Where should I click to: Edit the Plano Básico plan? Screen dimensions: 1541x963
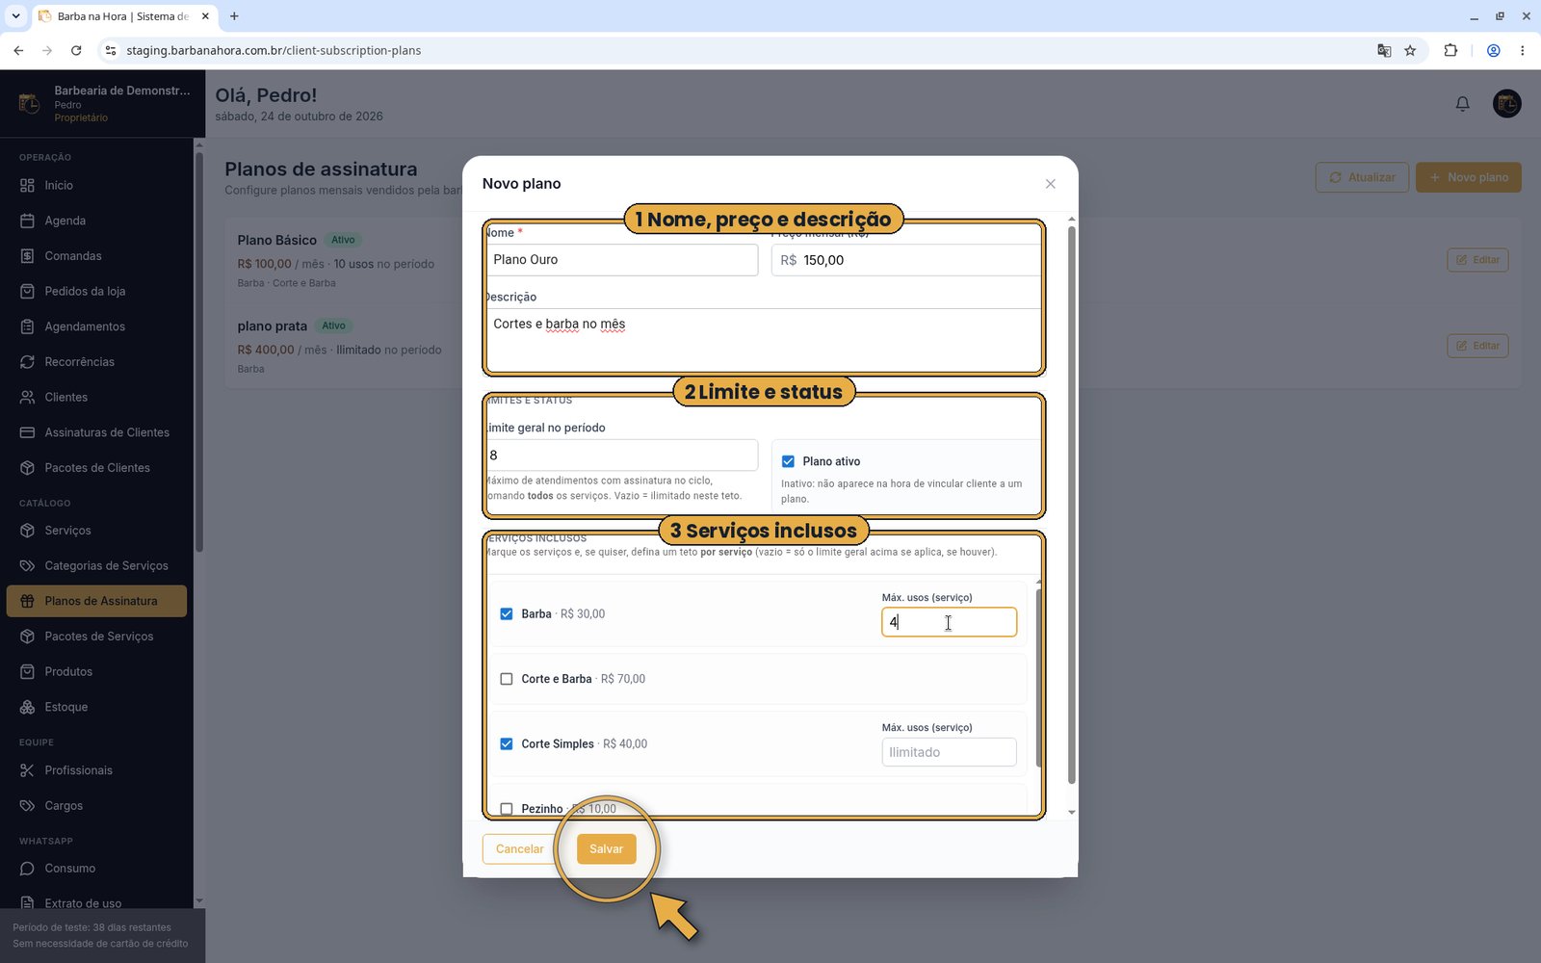[1477, 260]
